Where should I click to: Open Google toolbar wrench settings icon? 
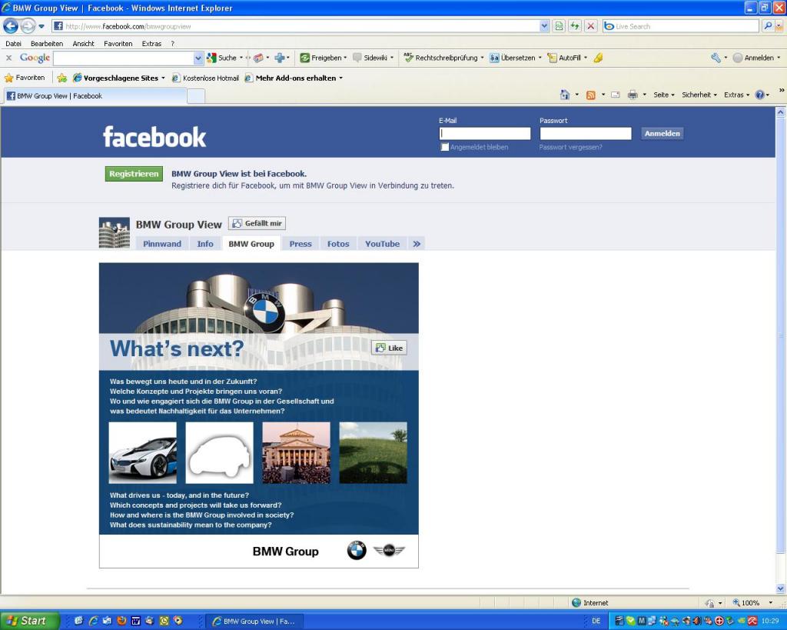[716, 58]
